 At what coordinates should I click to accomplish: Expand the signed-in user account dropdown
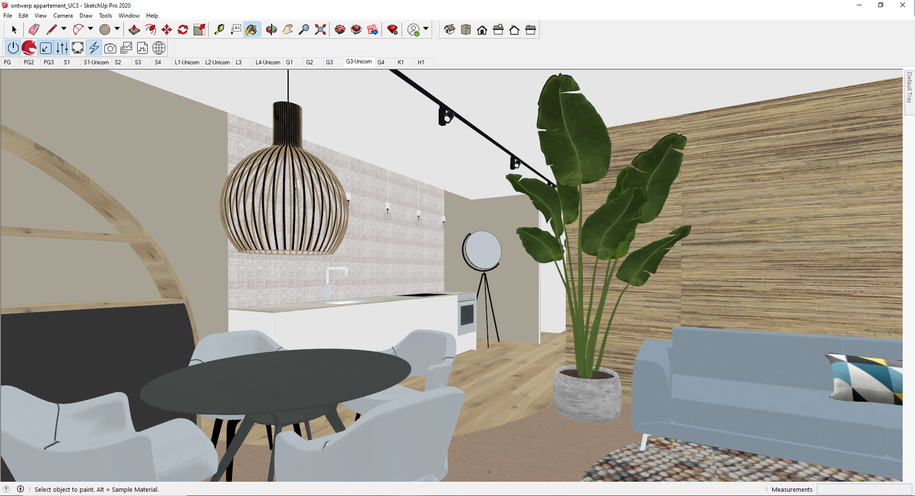click(426, 29)
